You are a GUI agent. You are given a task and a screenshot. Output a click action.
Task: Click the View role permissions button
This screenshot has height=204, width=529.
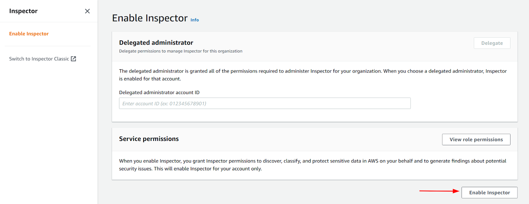click(476, 139)
